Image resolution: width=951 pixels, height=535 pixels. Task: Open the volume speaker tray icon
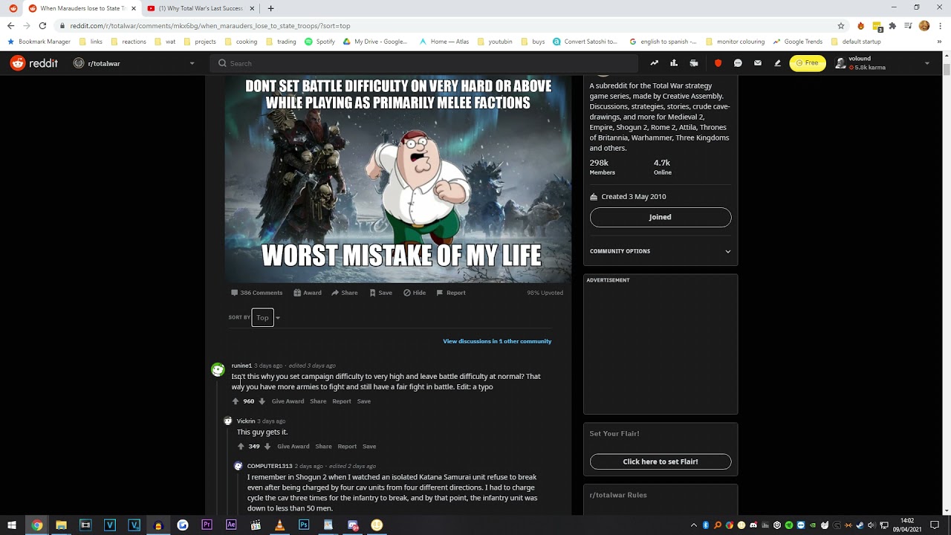[x=872, y=525]
